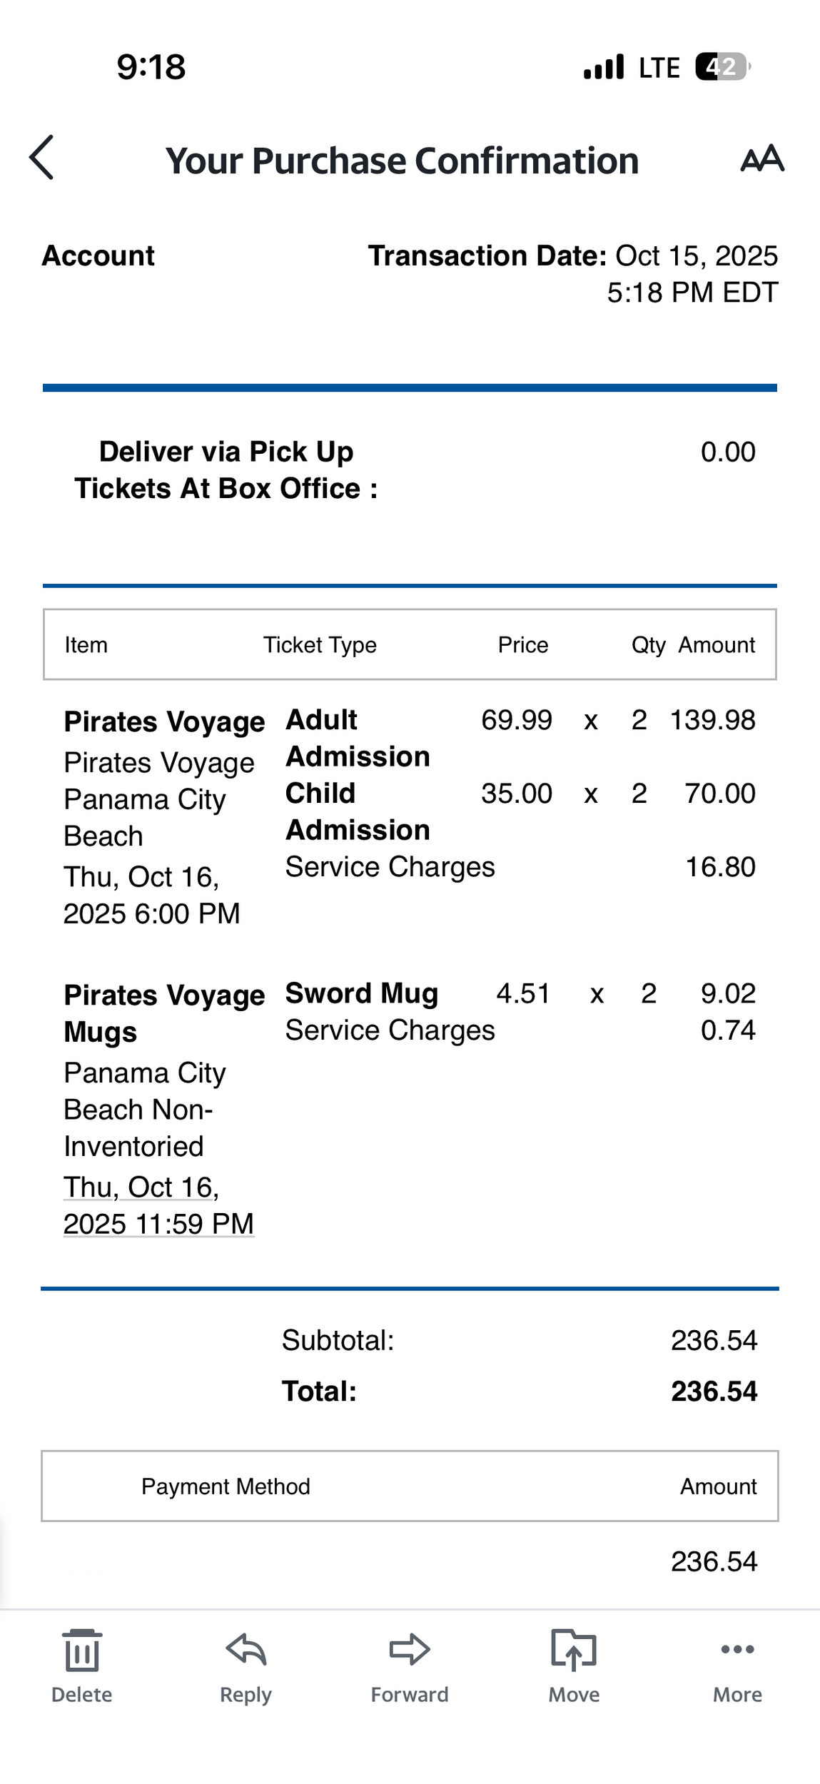Tap the Adult Admission ticket type
This screenshot has height=1784, width=820.
[358, 739]
